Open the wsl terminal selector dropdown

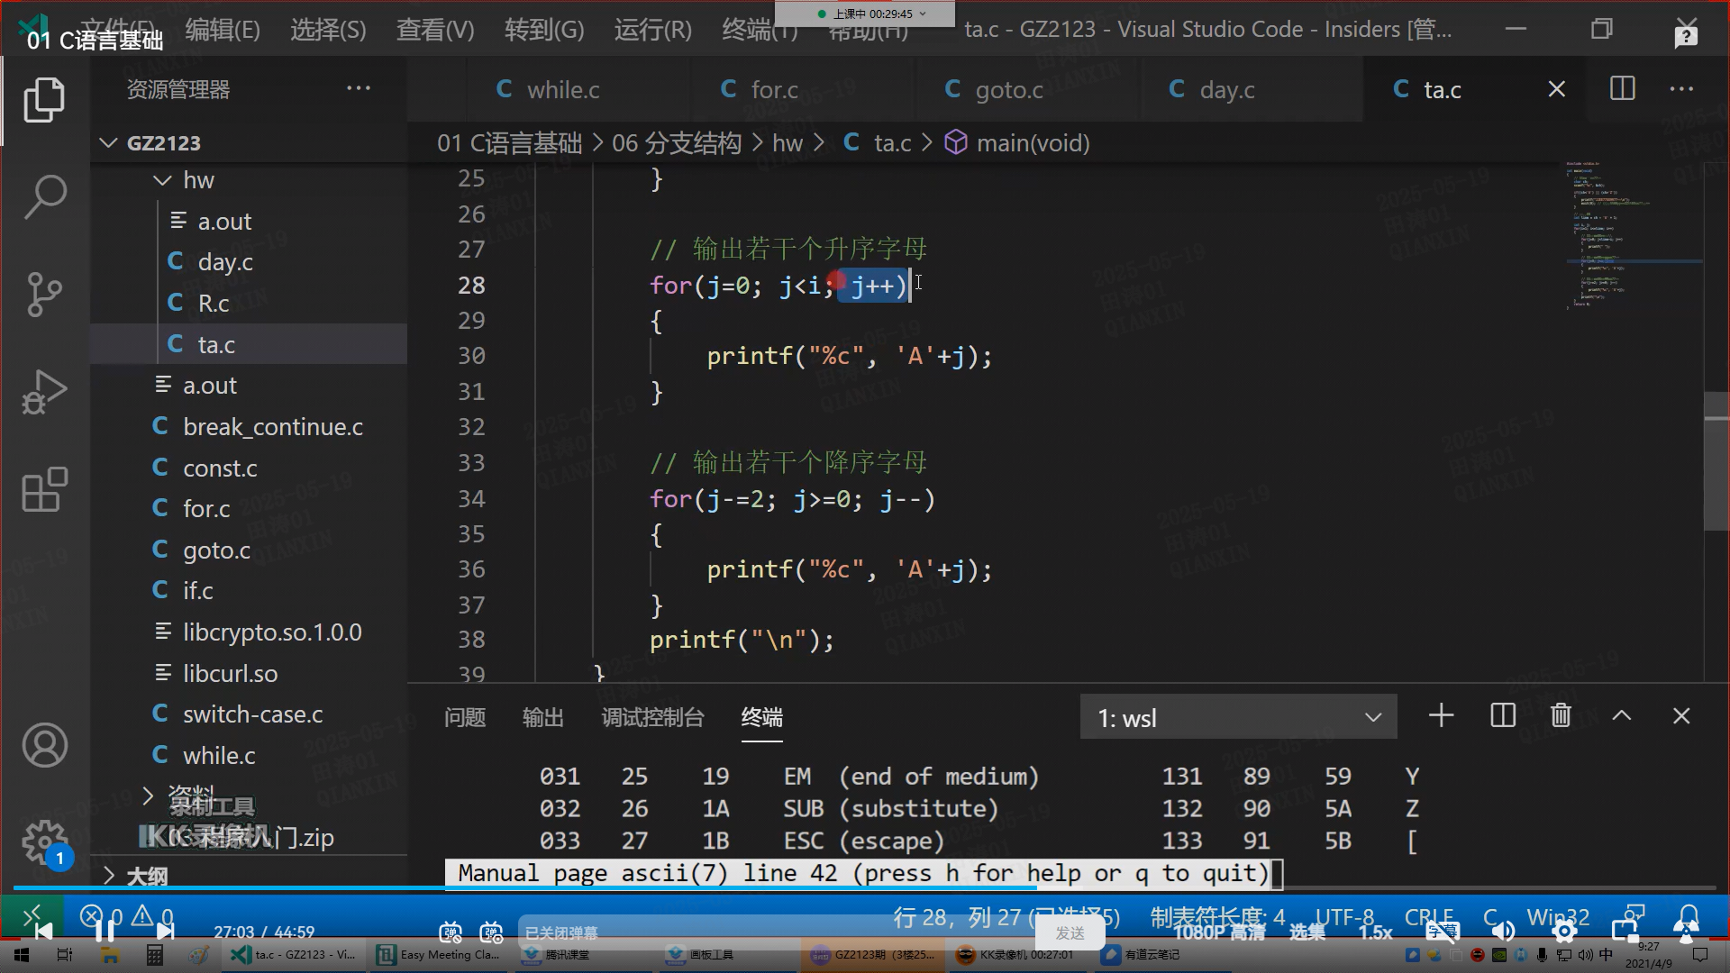tap(1238, 718)
